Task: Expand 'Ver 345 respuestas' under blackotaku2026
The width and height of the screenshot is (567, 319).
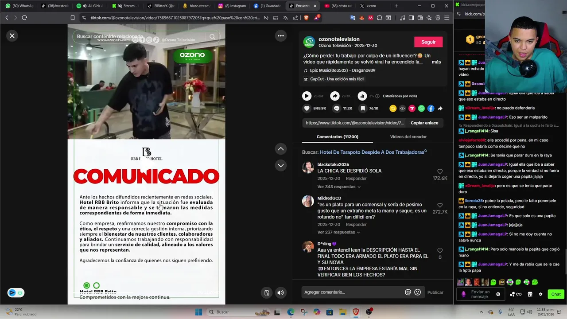Action: coord(339,187)
